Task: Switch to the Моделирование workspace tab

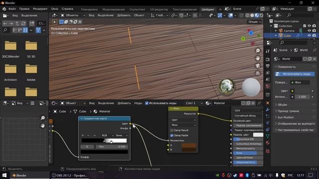Action: click(x=113, y=9)
